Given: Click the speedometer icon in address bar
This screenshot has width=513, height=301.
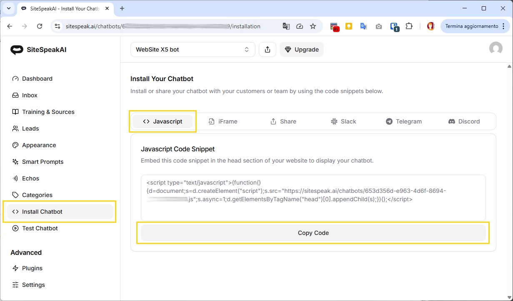Looking at the screenshot, I should tap(300, 26).
